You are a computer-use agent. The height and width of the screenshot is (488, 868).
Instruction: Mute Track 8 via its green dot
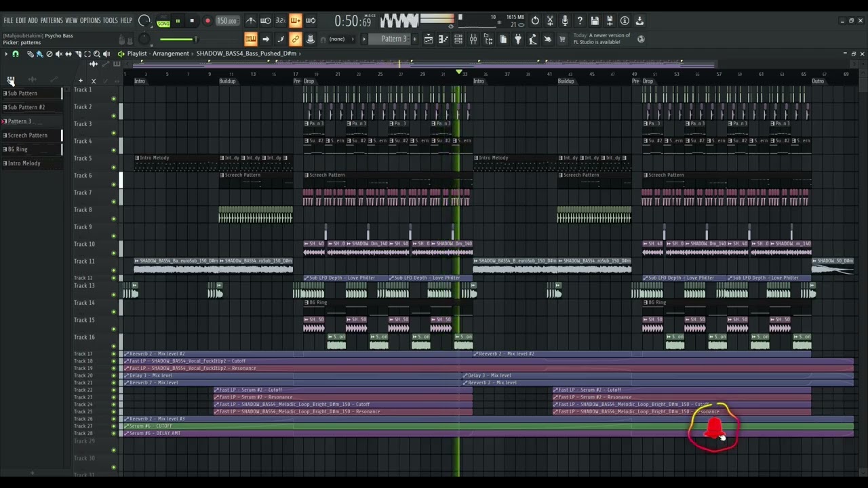click(113, 219)
